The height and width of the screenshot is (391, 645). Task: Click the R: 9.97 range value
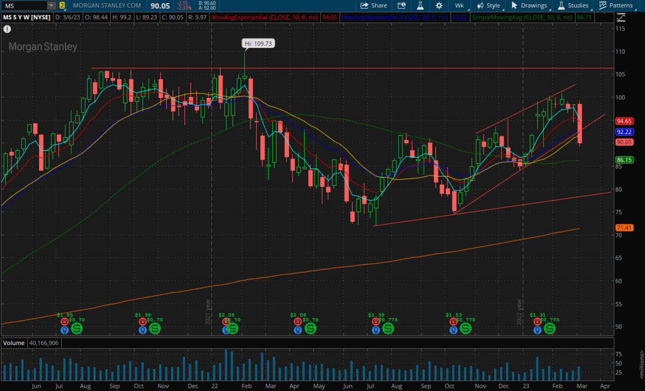click(197, 17)
